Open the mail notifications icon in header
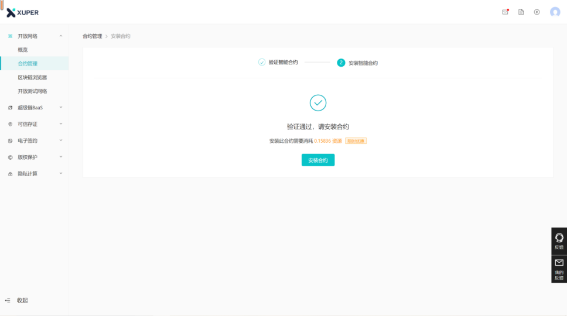The width and height of the screenshot is (567, 316). (505, 12)
